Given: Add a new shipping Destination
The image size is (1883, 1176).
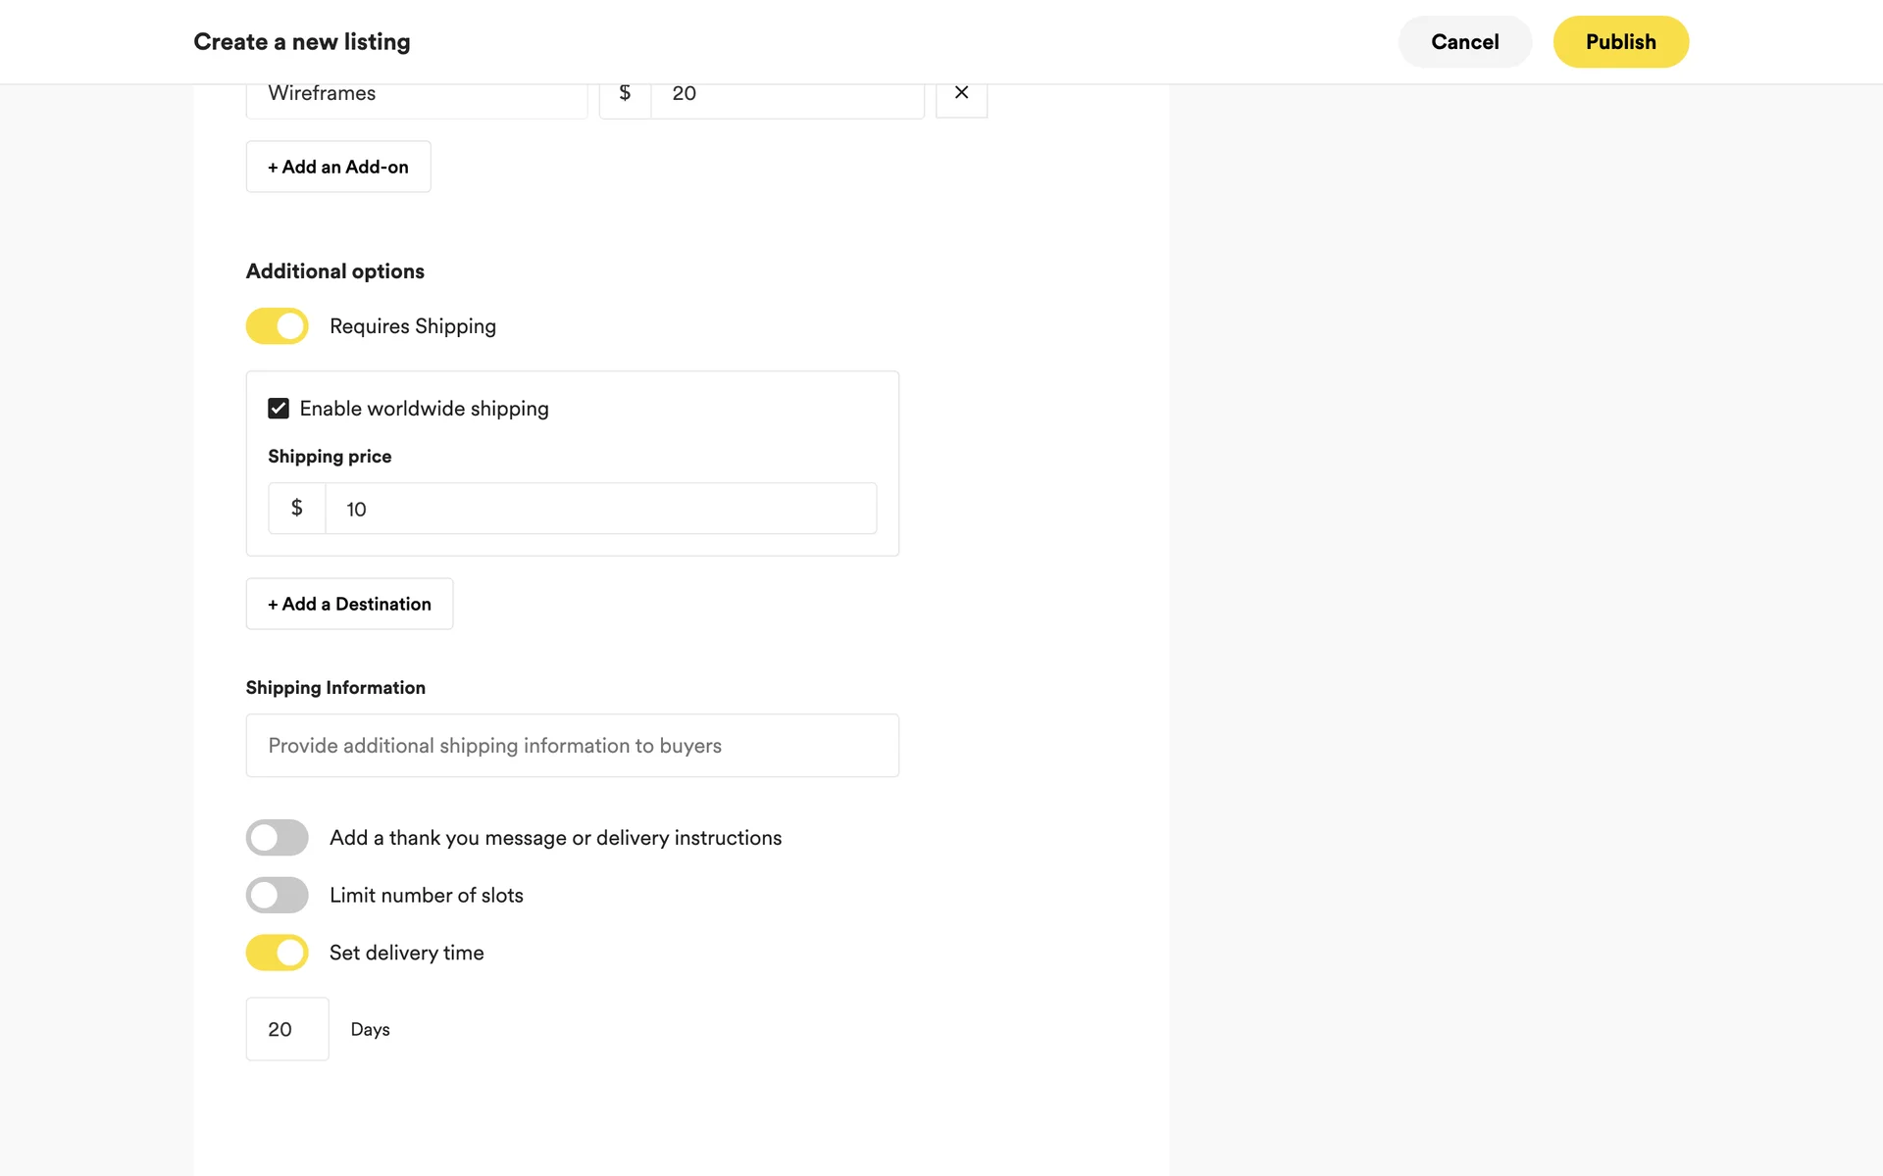Looking at the screenshot, I should coord(349,604).
